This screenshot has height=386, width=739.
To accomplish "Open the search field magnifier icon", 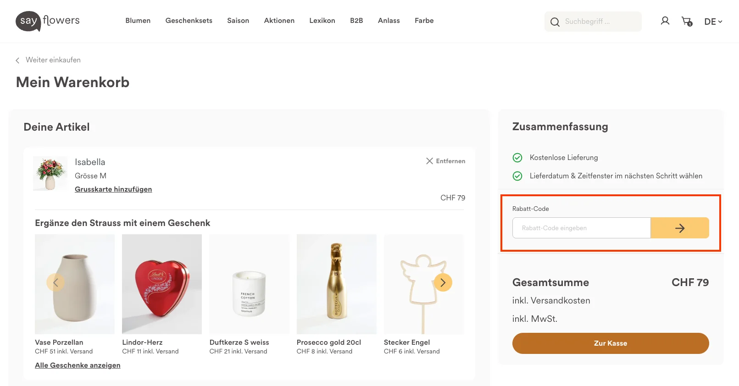I will 555,22.
